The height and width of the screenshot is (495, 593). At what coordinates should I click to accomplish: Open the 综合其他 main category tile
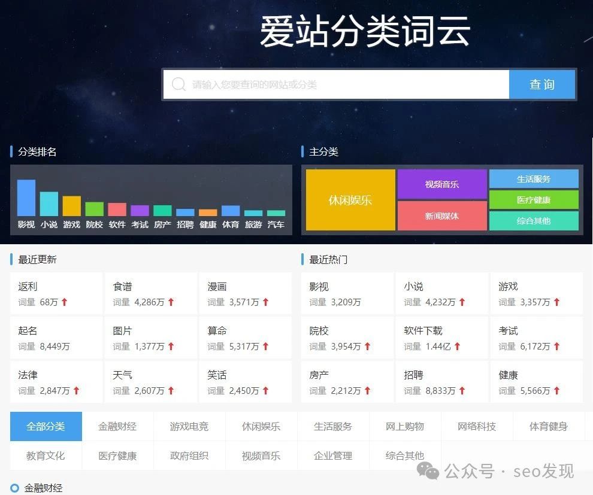[x=534, y=221]
